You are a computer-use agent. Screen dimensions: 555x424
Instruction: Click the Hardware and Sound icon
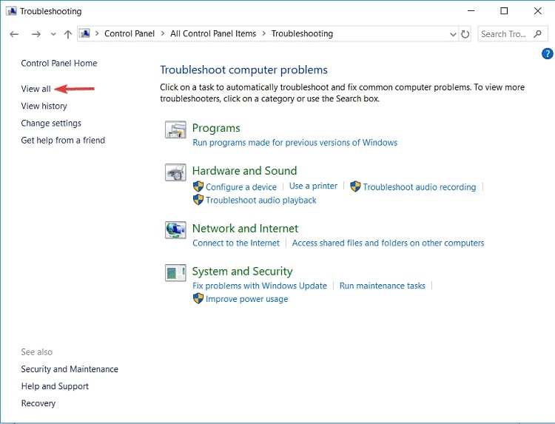[175, 172]
